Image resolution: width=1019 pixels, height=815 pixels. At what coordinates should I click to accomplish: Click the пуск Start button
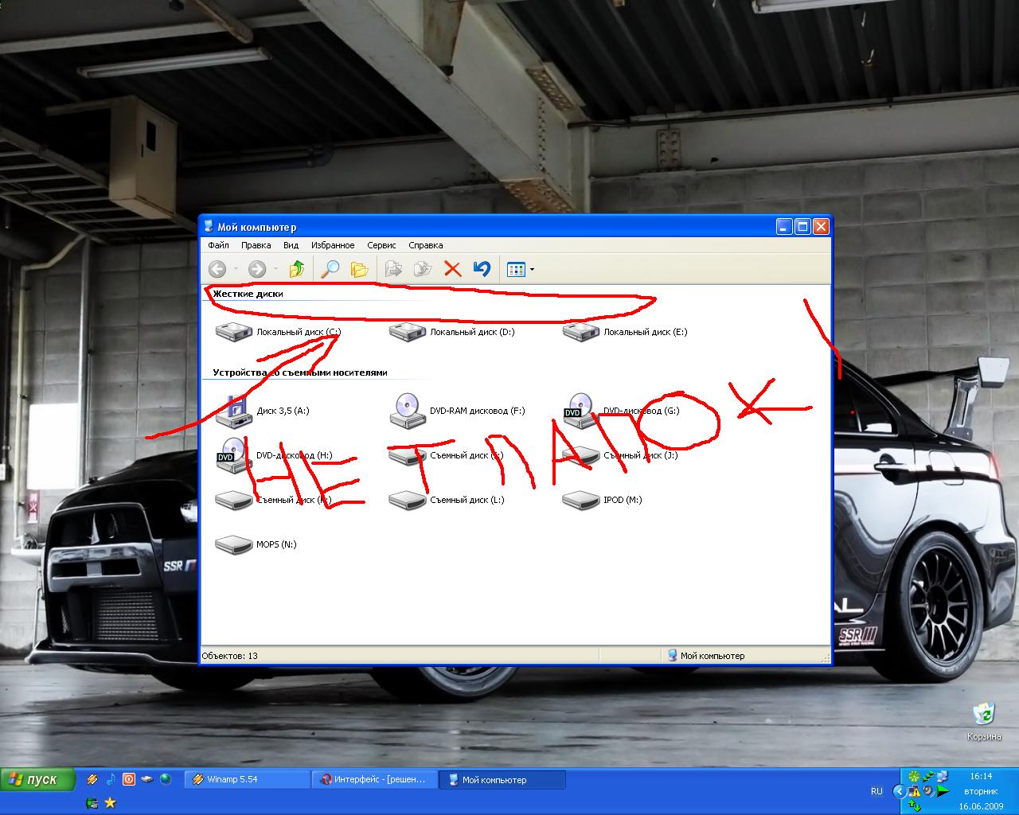tap(37, 779)
